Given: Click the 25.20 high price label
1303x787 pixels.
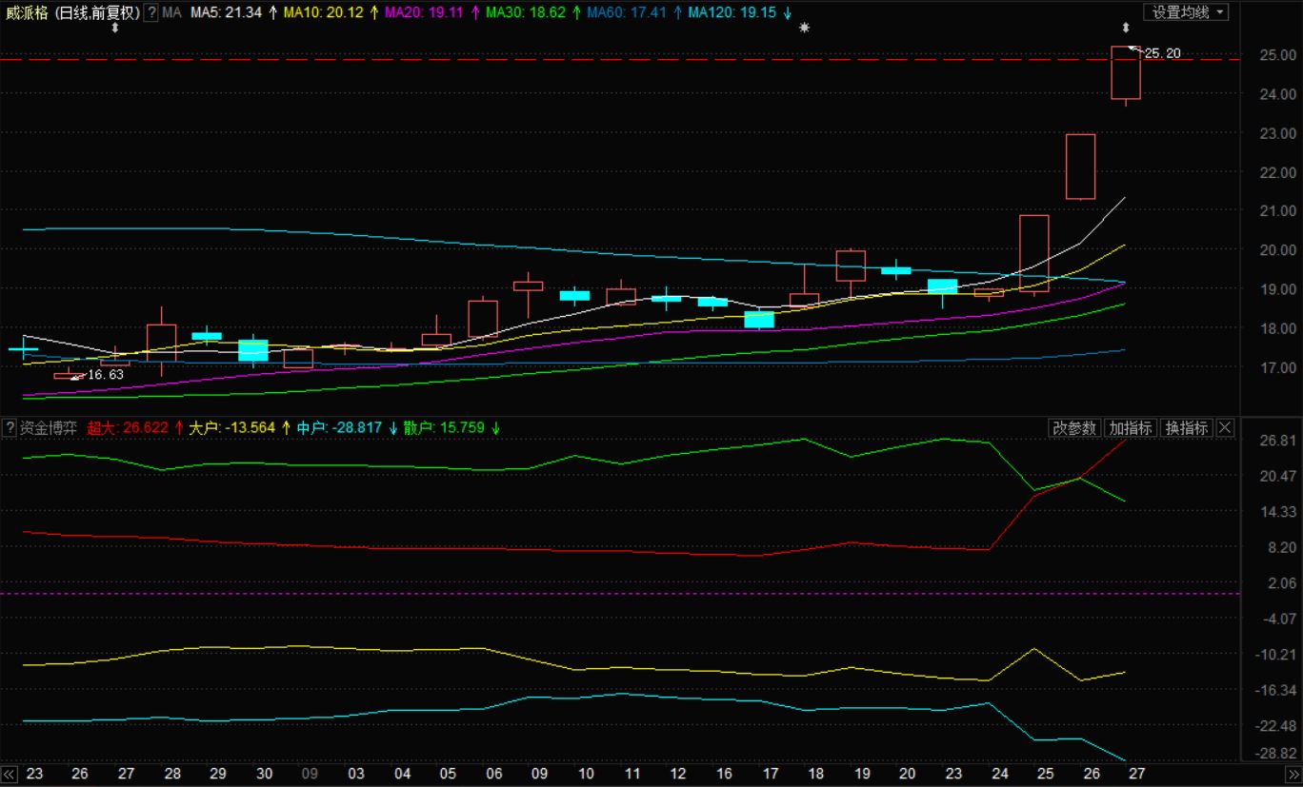Looking at the screenshot, I should [1162, 53].
